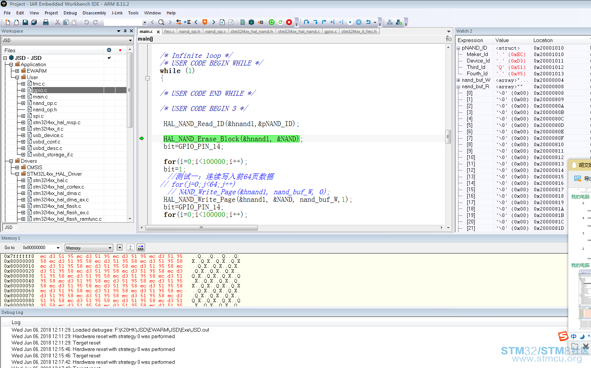Click the editor horizontal scrollbar thumb

tap(201, 228)
